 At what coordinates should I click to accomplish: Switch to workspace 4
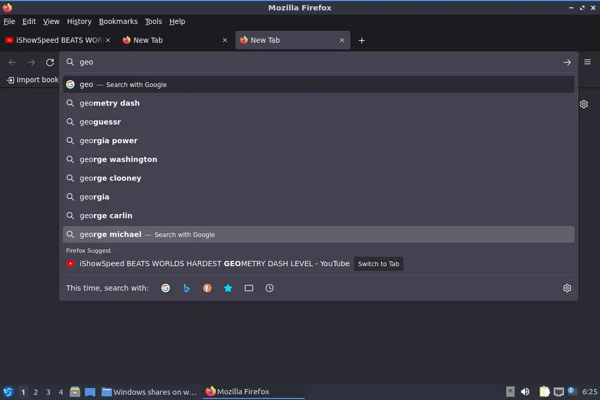click(x=61, y=392)
